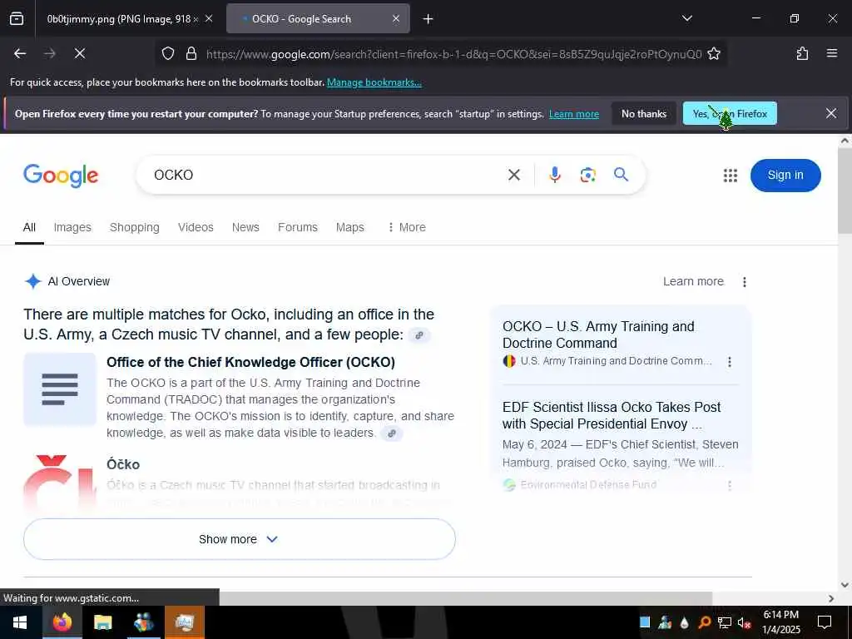
Task: Go back to previous page
Action: tap(20, 53)
